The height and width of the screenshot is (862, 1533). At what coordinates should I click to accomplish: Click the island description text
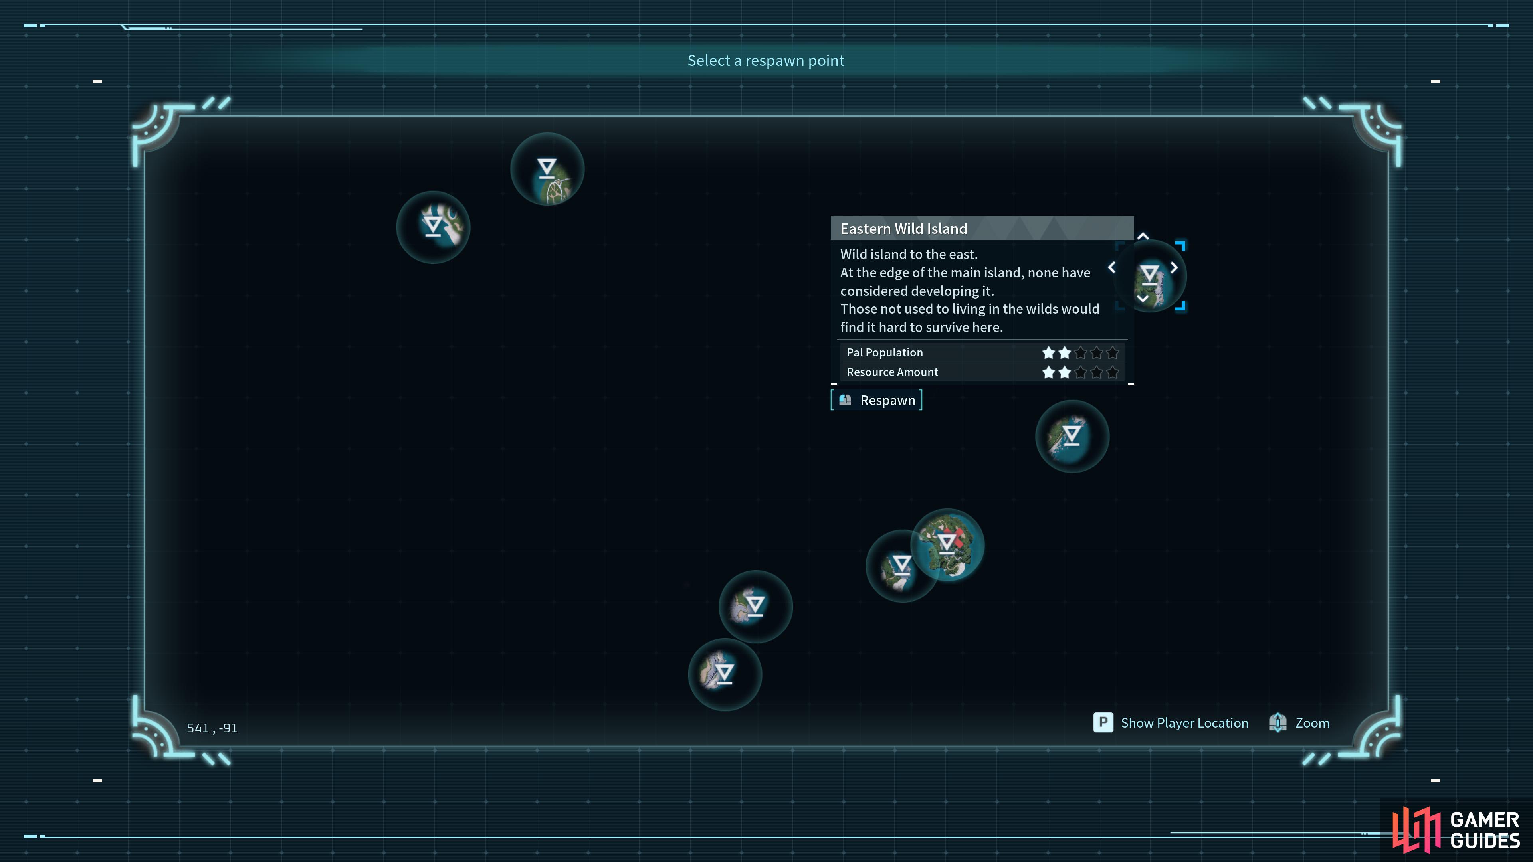(969, 290)
